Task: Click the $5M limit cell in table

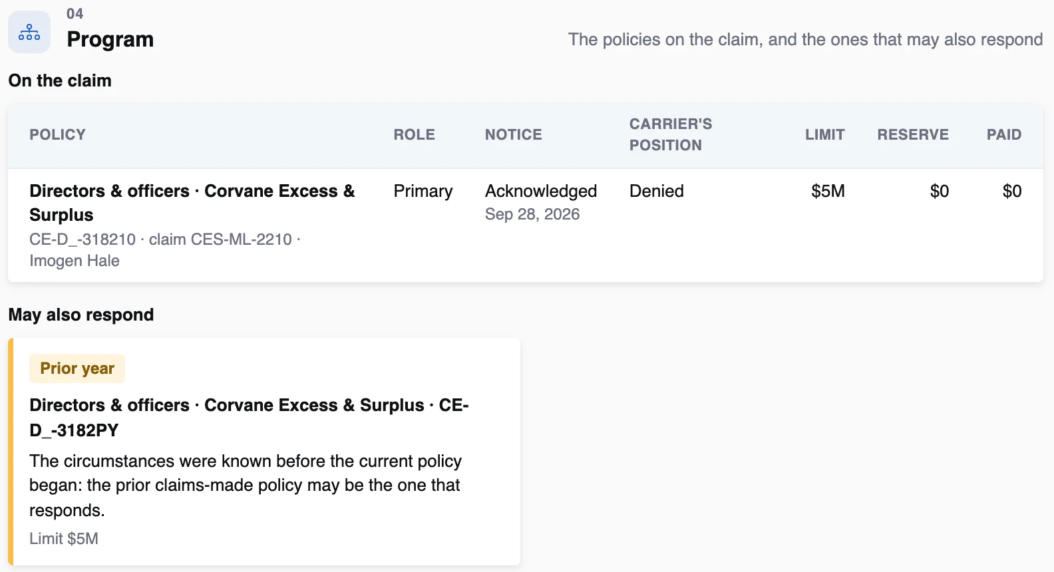Action: 828,191
